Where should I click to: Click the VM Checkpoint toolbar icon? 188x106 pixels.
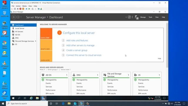coord(33,9)
